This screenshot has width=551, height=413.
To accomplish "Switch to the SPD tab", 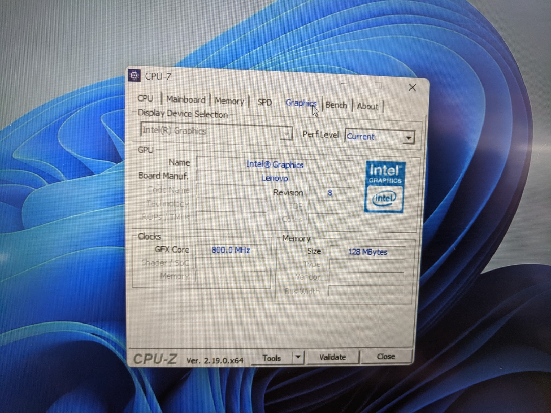I will pyautogui.click(x=264, y=102).
